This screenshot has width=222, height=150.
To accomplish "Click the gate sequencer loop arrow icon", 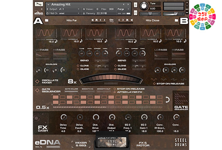I will 167,100.
